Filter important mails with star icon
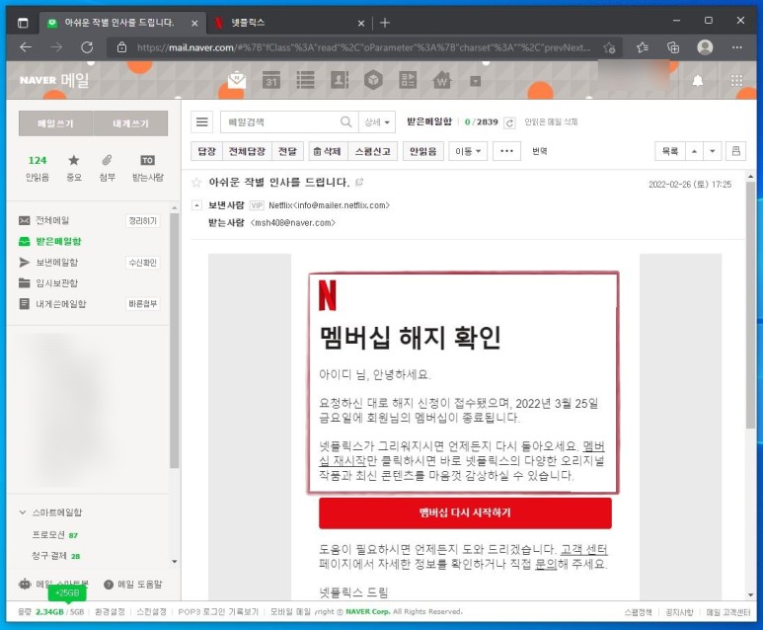 73,168
